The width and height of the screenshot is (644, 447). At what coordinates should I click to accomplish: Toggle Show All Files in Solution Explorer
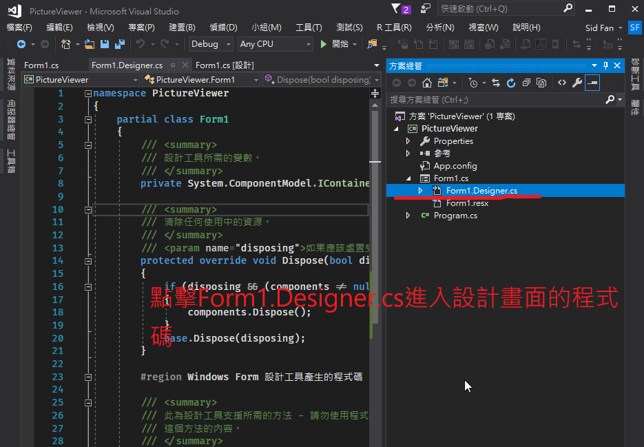[x=541, y=83]
